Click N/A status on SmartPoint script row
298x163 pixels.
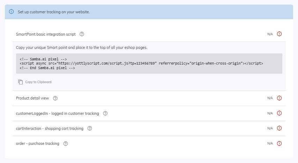(270, 34)
